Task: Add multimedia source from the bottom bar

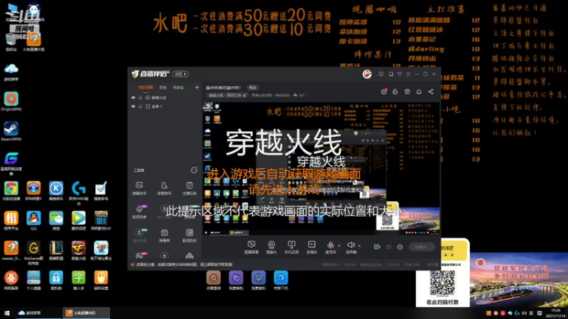Action: click(312, 247)
